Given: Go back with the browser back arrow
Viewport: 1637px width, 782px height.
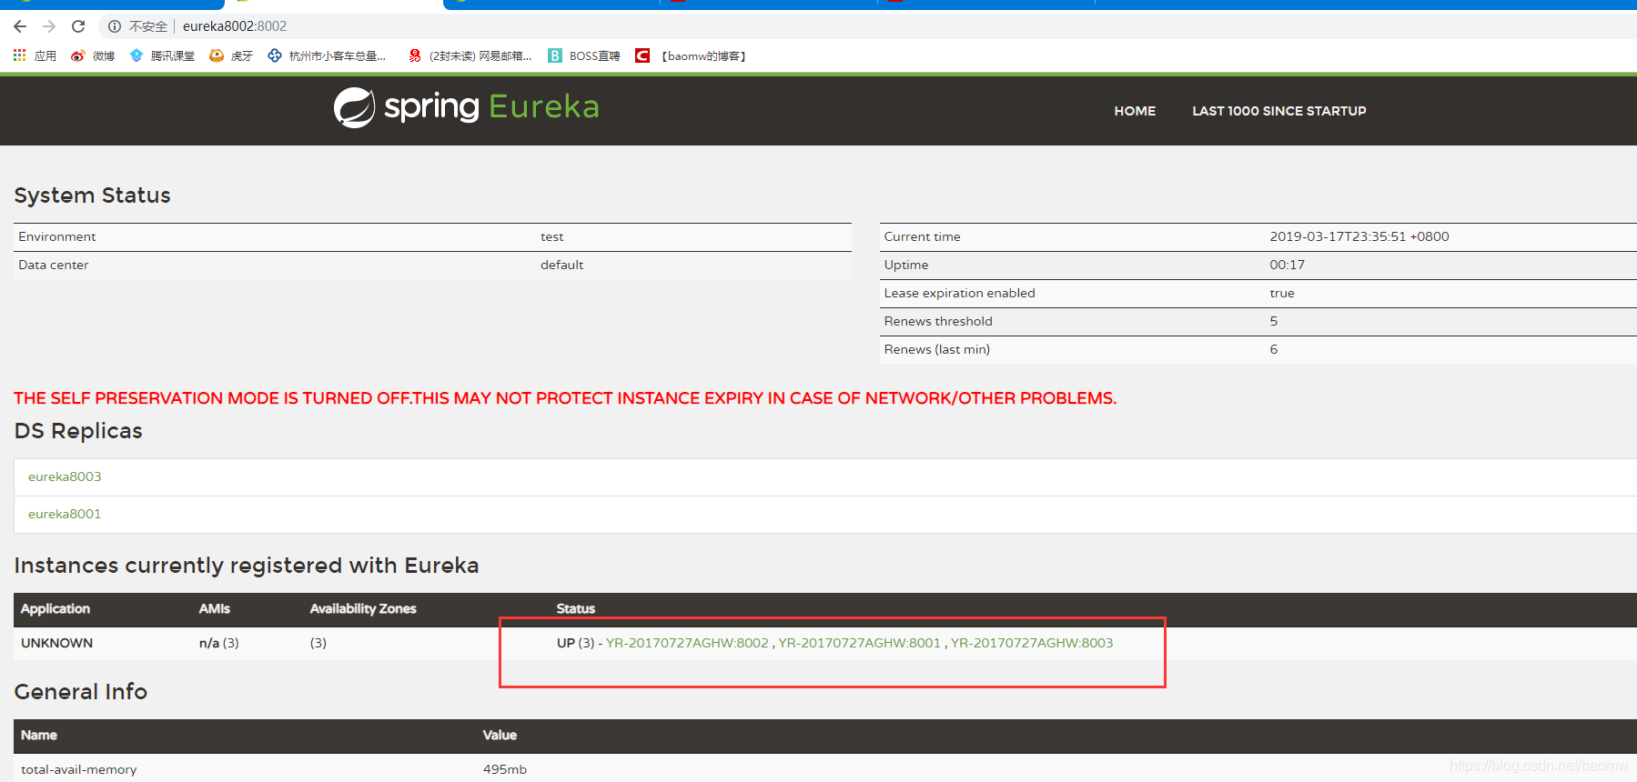Looking at the screenshot, I should click(x=20, y=26).
